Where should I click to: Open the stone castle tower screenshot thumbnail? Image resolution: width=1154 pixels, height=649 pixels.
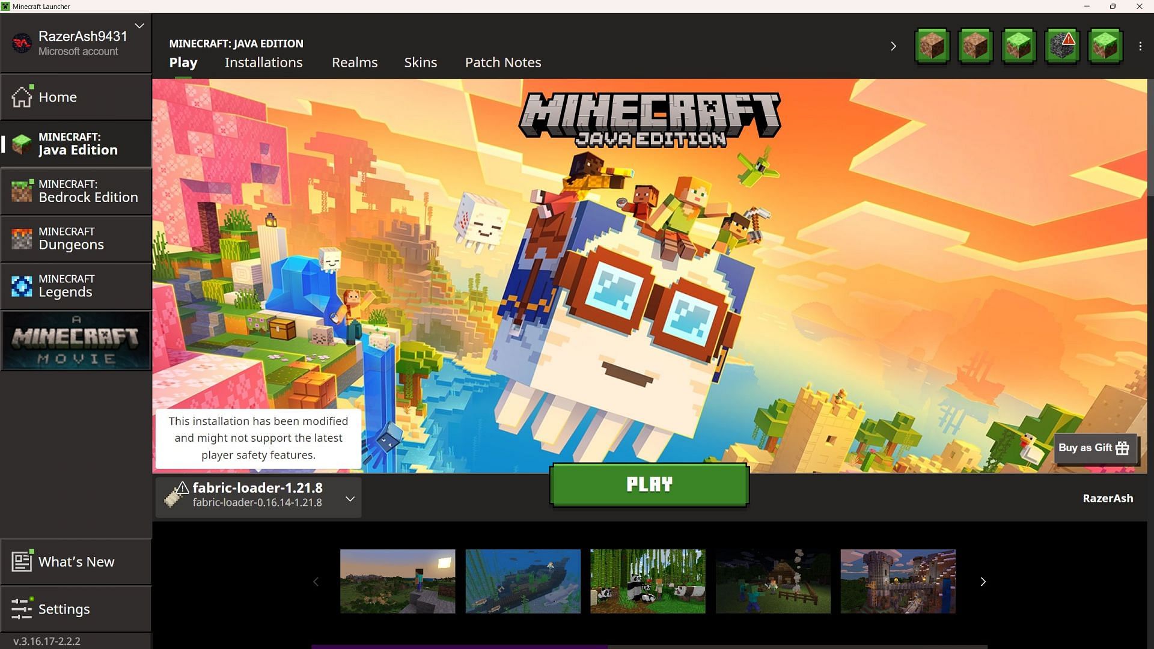[898, 581]
